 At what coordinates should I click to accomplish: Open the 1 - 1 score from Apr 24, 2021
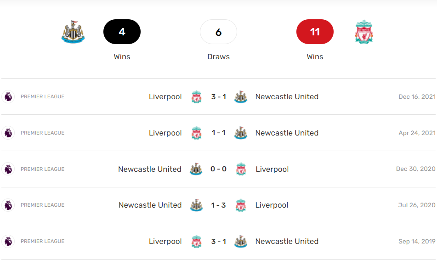pos(219,133)
